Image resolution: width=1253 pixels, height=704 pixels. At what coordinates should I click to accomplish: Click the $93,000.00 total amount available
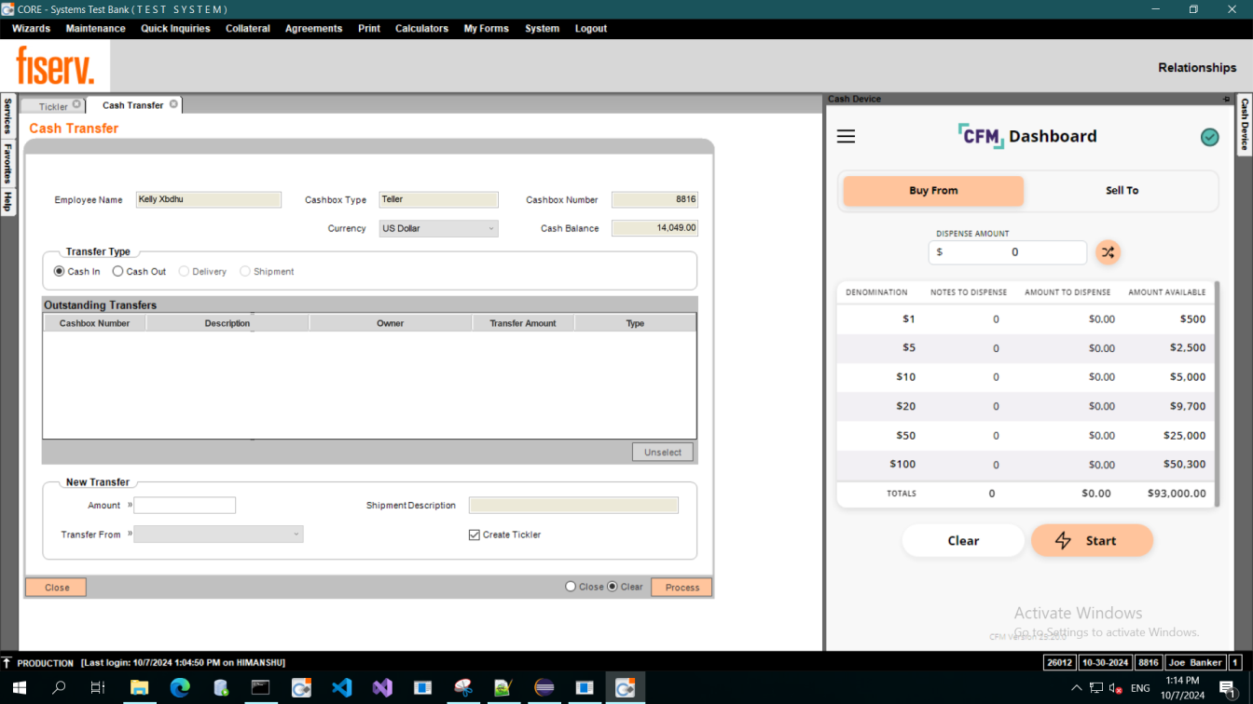point(1177,494)
